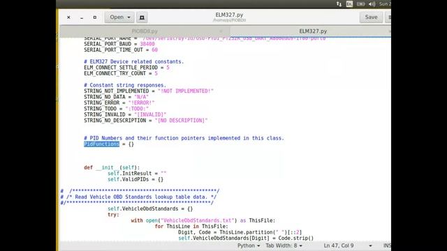Click the try: keyword line
This screenshot has width=447, height=251.
tap(113, 215)
